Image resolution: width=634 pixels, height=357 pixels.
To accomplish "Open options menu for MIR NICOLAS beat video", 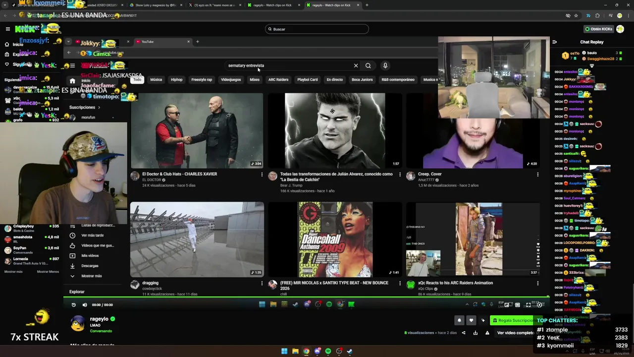I will coord(400,283).
